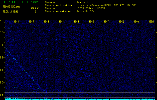
Task: Click the 1847 time marker
Action: (106, 21)
